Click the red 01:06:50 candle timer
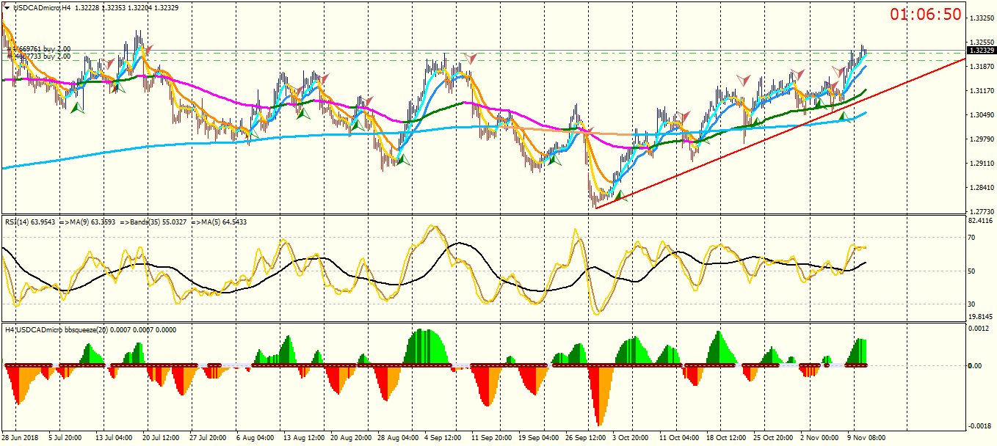997x446 pixels. click(x=926, y=15)
